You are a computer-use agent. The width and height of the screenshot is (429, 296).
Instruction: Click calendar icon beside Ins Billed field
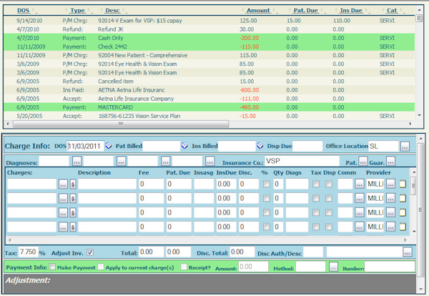coord(260,146)
